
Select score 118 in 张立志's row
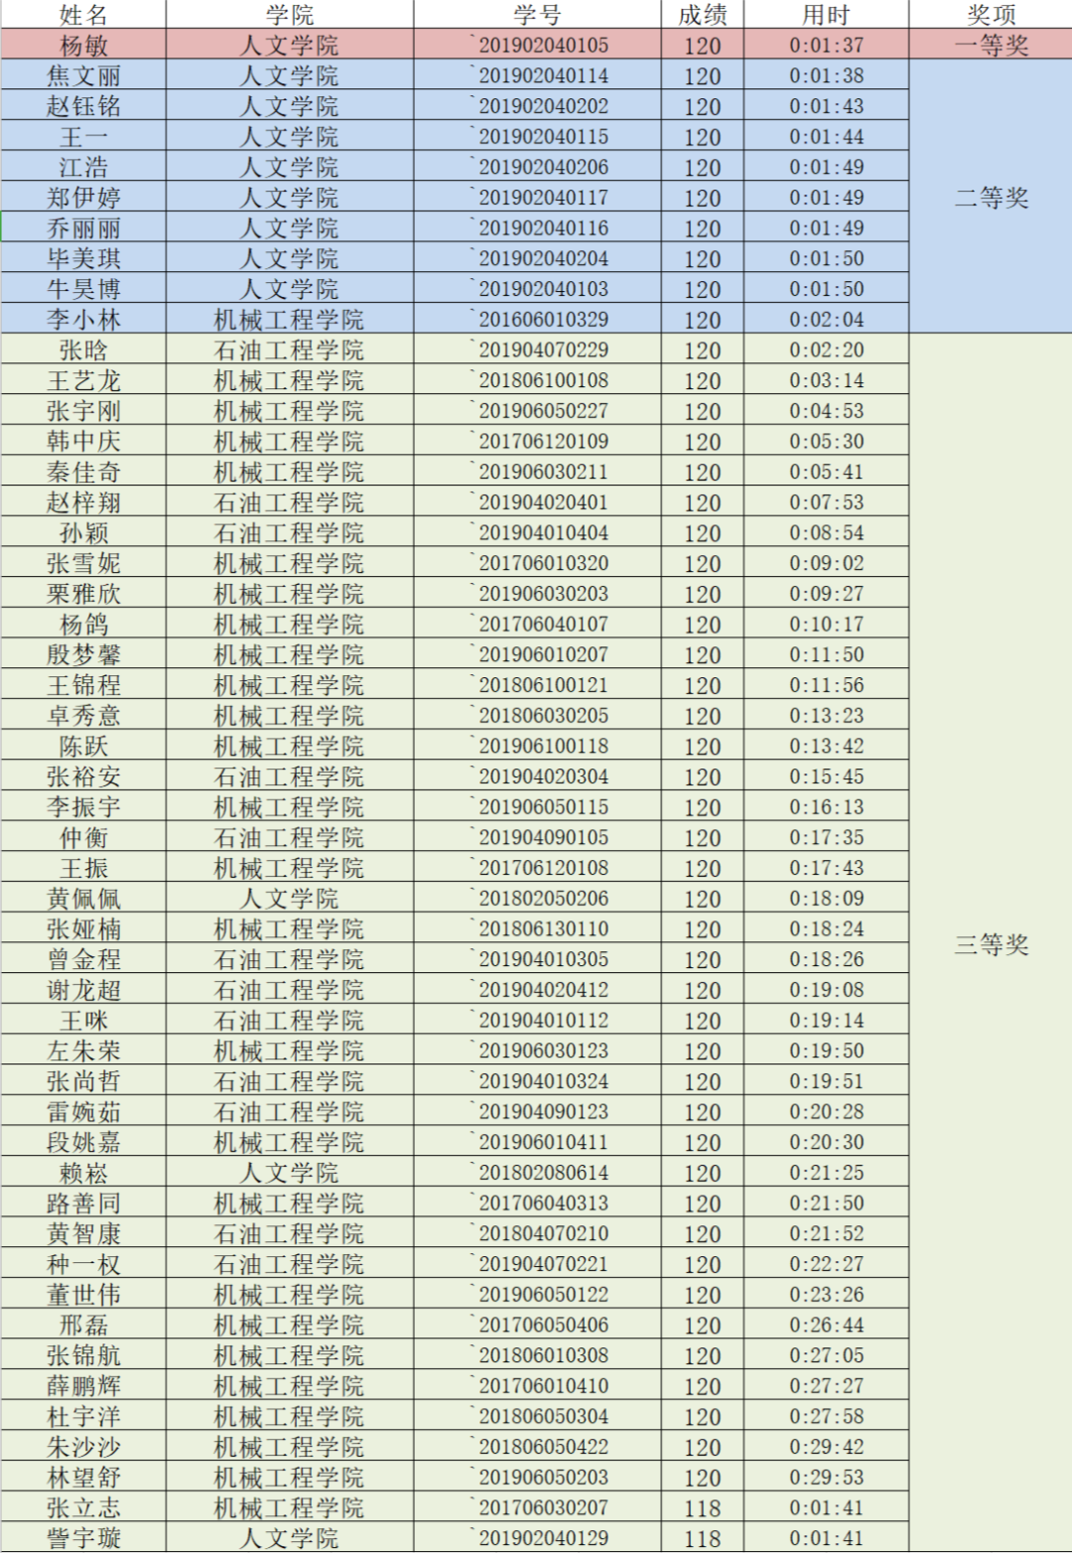click(702, 1508)
